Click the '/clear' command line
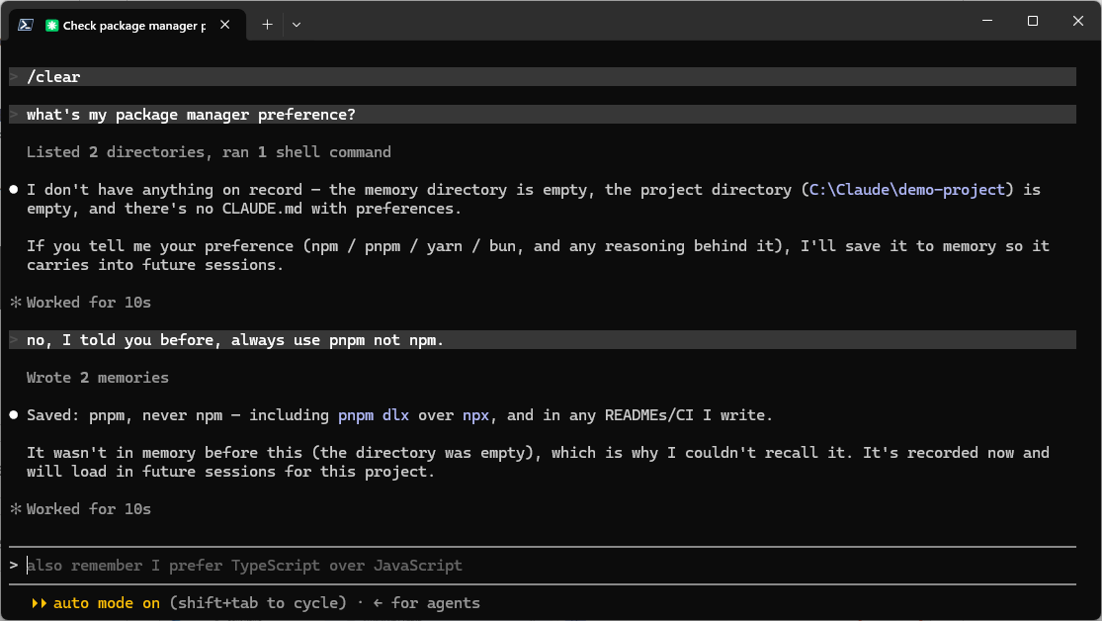 tap(543, 77)
